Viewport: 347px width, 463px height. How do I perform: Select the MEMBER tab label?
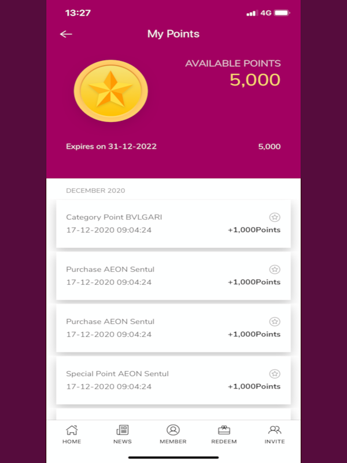pyautogui.click(x=173, y=442)
